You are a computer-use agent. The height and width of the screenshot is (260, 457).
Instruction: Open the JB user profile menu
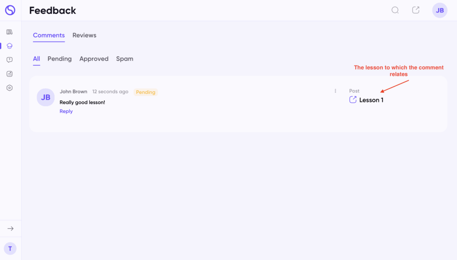(440, 10)
